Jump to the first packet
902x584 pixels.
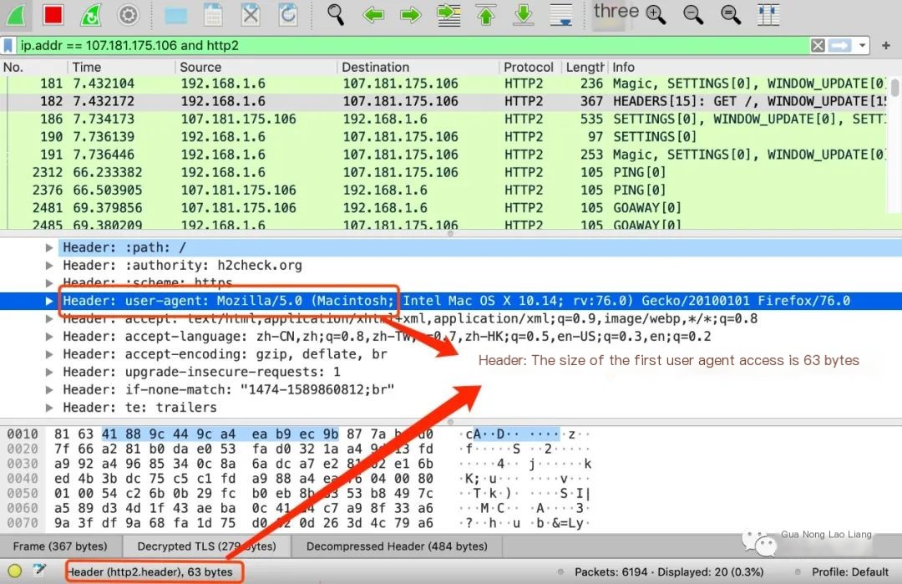click(x=486, y=15)
